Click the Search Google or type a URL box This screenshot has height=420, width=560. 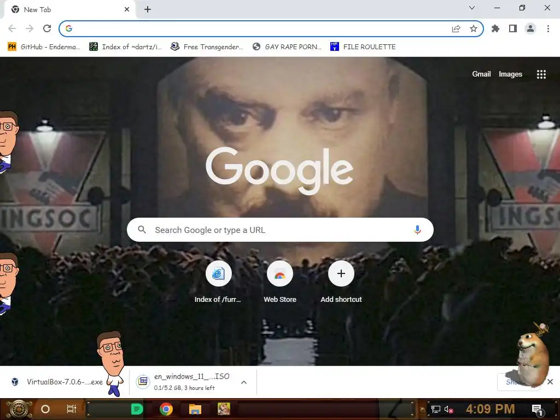tap(280, 230)
